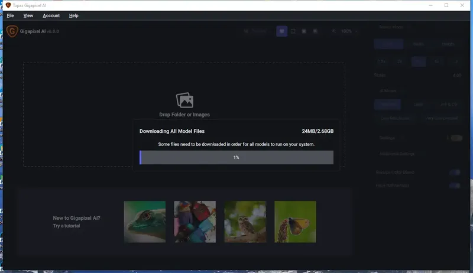Select the side-by-side view mode icon

pyautogui.click(x=304, y=31)
